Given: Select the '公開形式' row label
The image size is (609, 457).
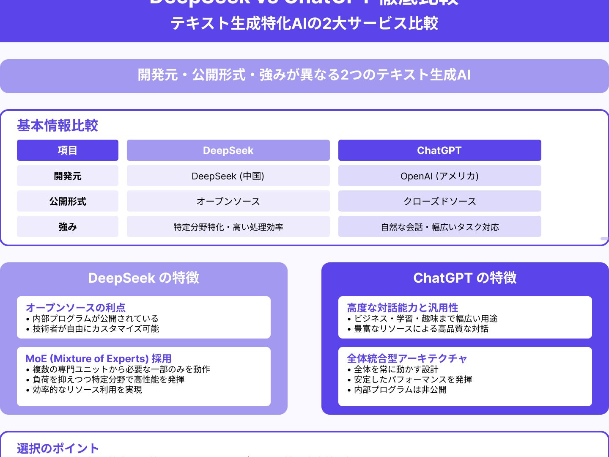Looking at the screenshot, I should [x=68, y=201].
